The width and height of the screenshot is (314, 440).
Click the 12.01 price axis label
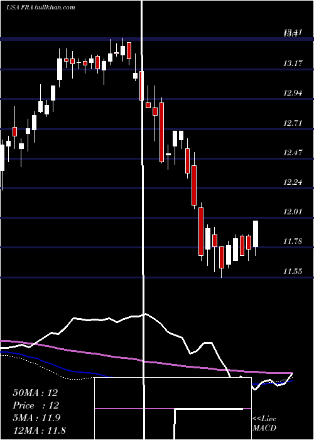point(293,212)
